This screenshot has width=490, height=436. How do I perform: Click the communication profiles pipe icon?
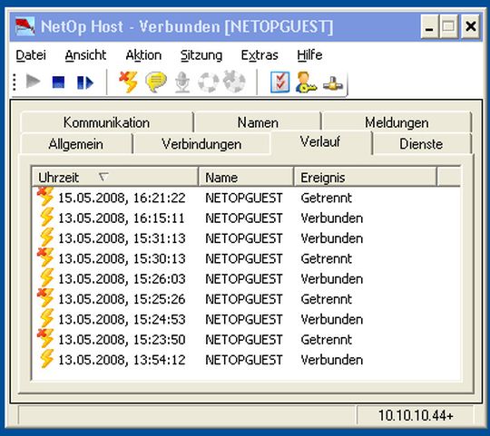coord(333,83)
